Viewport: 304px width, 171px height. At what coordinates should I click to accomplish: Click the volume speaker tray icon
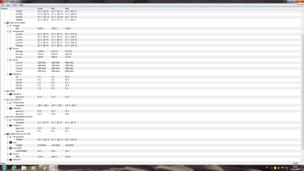279,168
